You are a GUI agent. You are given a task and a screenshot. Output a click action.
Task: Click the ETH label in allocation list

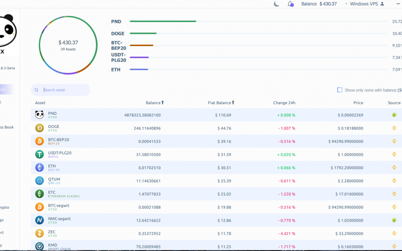pyautogui.click(x=116, y=70)
